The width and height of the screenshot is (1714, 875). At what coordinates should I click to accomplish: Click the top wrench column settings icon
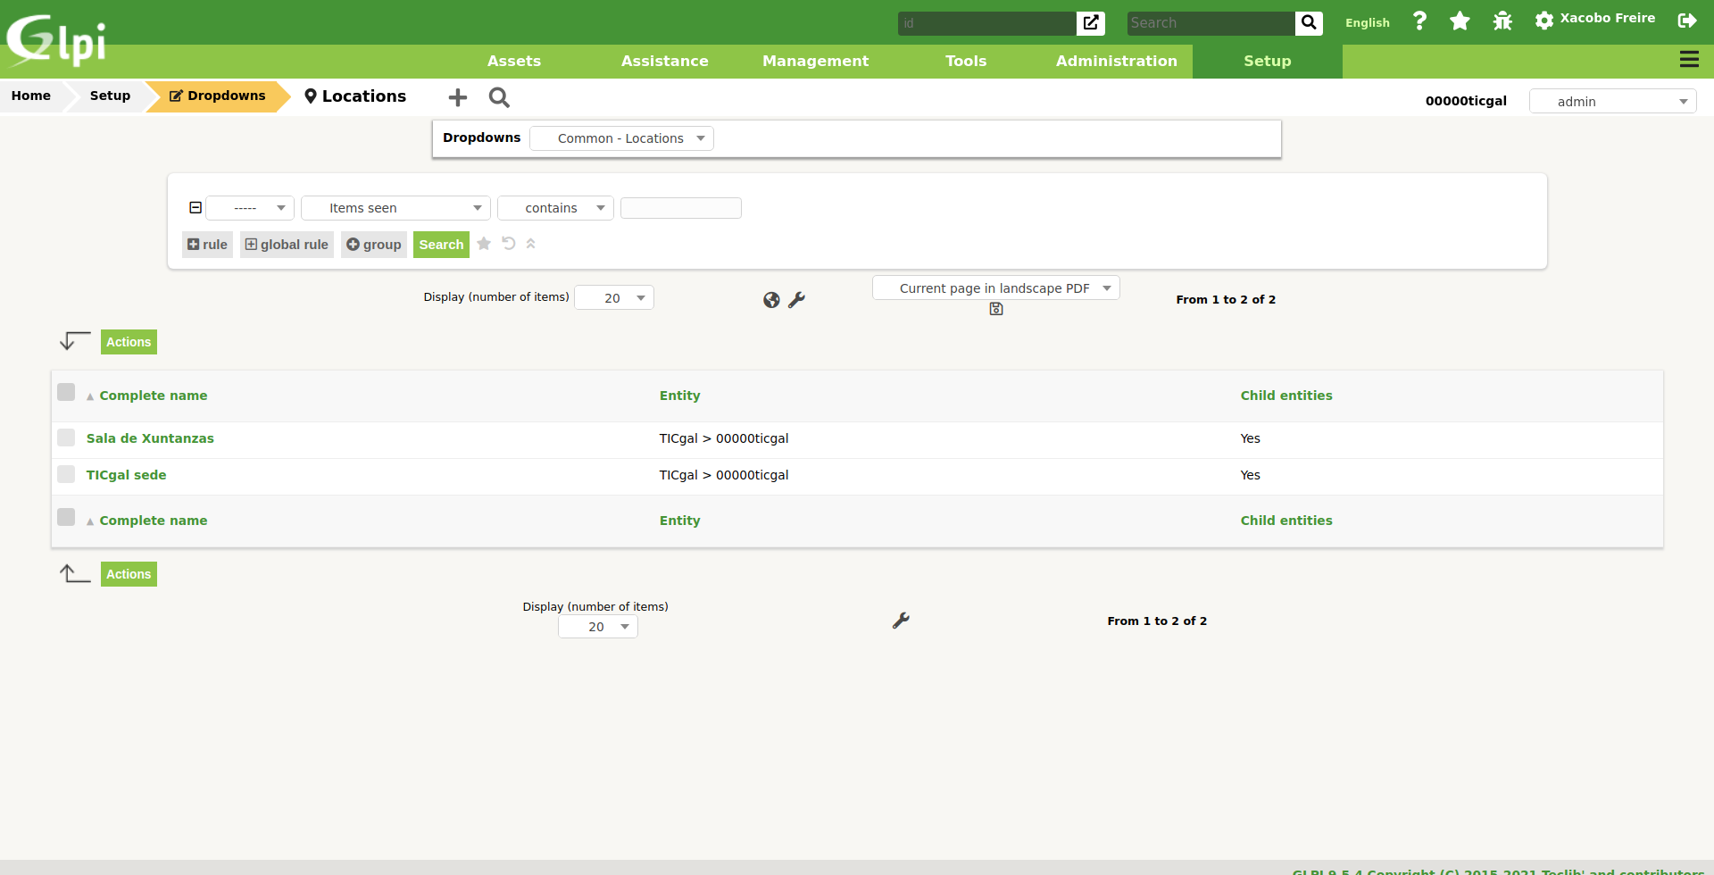tap(796, 300)
